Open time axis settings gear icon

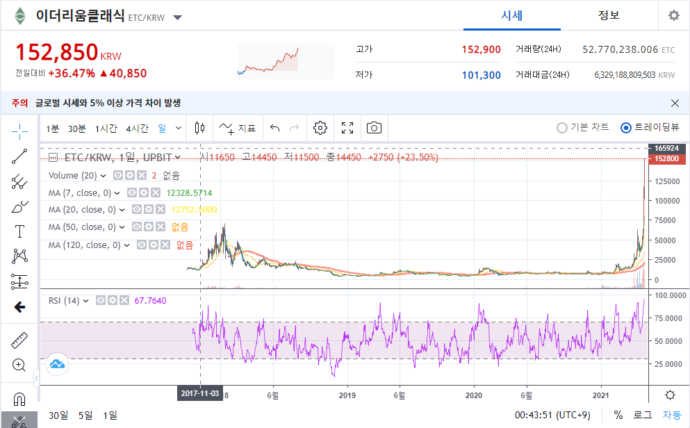click(670, 395)
